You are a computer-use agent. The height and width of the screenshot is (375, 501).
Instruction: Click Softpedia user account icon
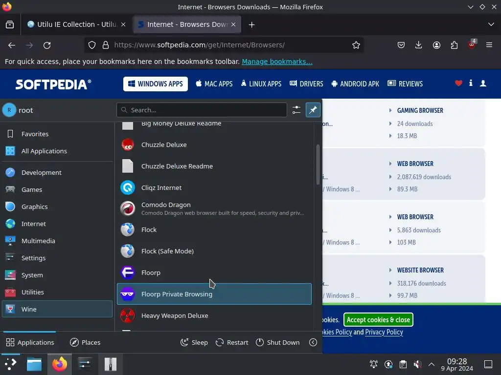tap(483, 83)
